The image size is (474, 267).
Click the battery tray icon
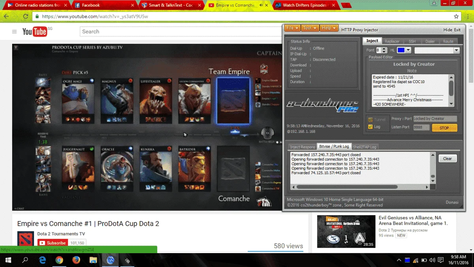(x=425, y=260)
